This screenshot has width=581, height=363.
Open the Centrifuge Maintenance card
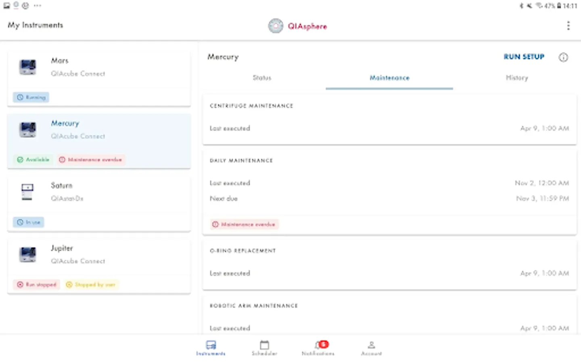click(389, 119)
